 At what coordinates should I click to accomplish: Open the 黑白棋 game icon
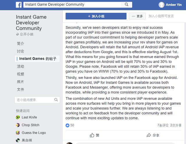click(x=18, y=140)
